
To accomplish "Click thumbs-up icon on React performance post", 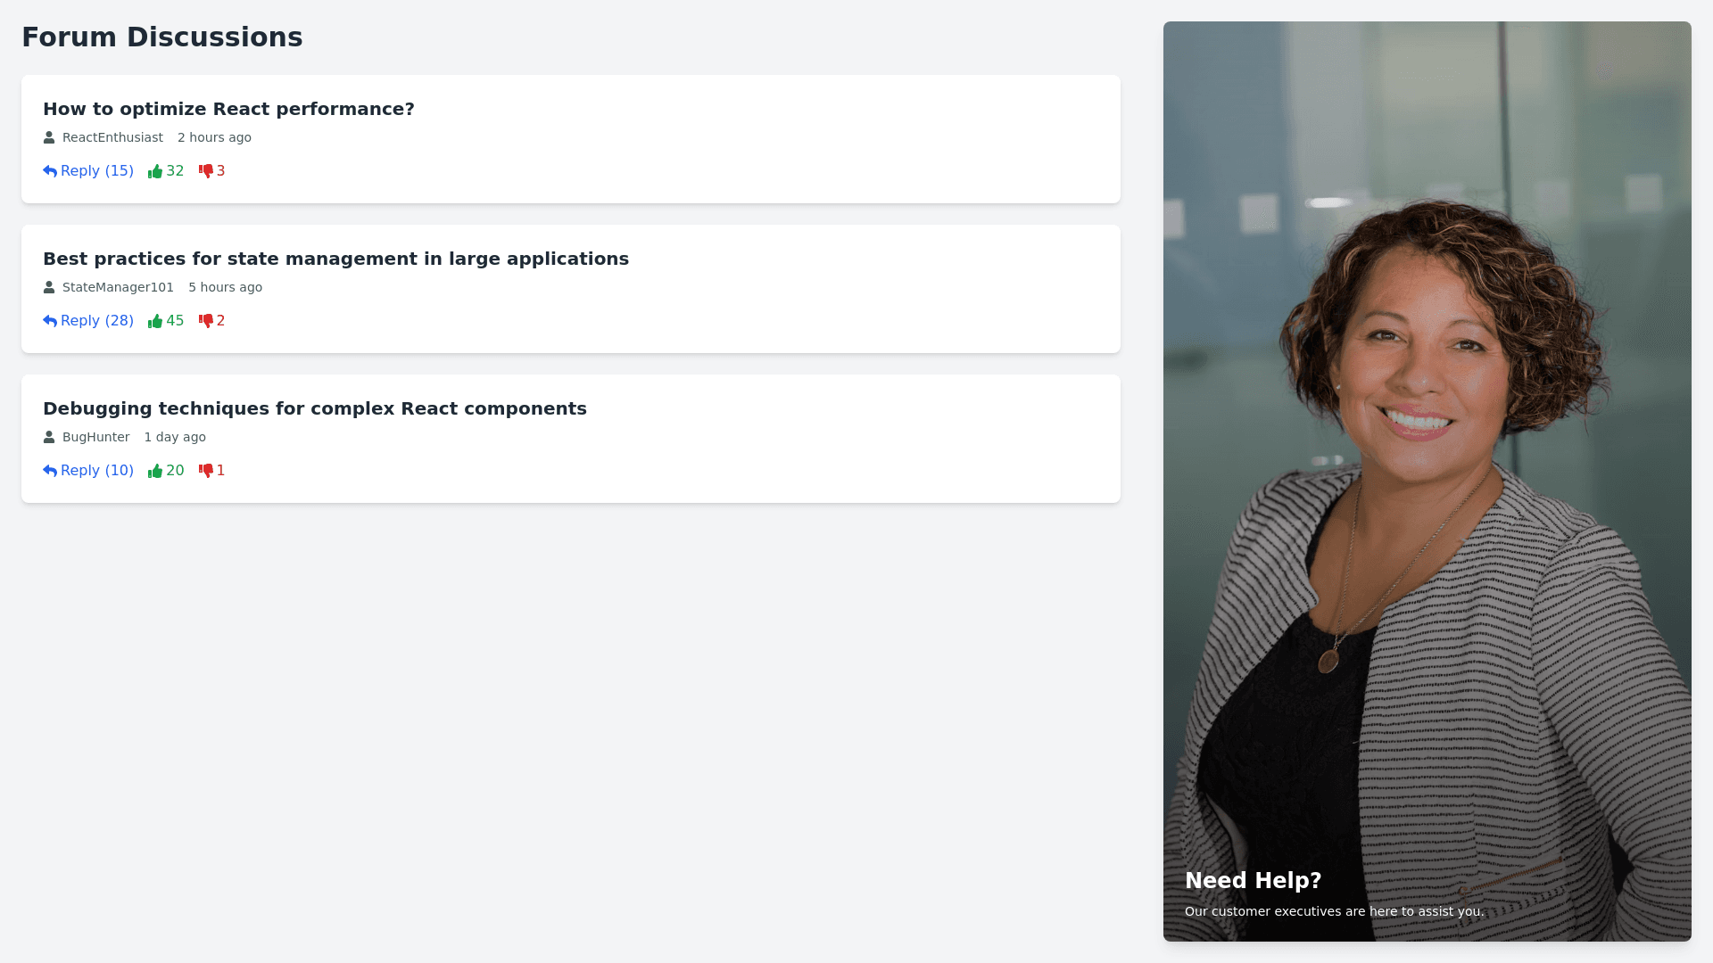I will (155, 171).
